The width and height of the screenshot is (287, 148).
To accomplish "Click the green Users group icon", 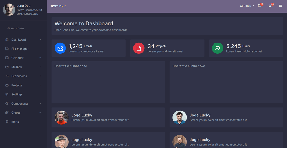I will click(218, 48).
